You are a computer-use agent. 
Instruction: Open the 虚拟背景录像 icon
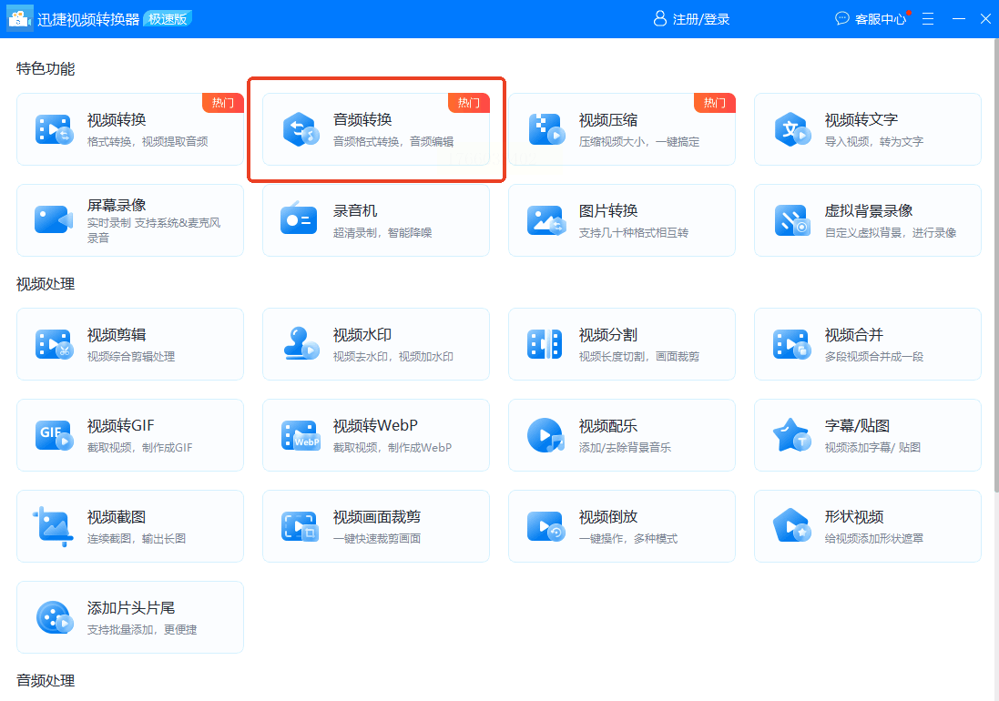coord(792,220)
